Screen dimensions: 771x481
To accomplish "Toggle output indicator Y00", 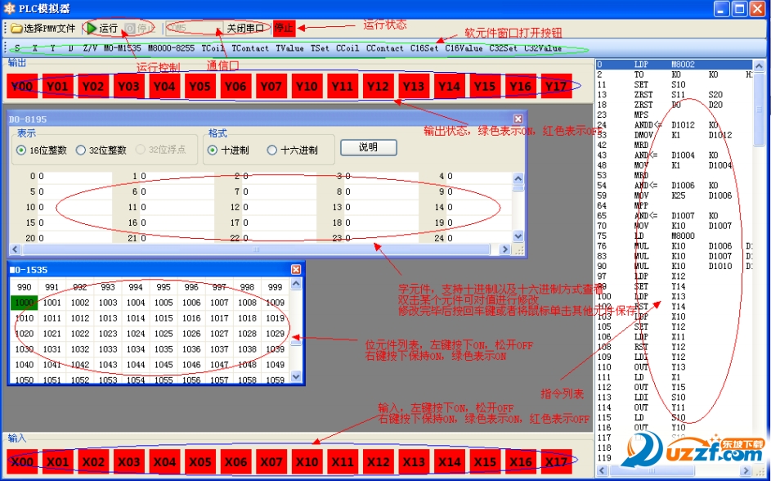I will click(22, 86).
